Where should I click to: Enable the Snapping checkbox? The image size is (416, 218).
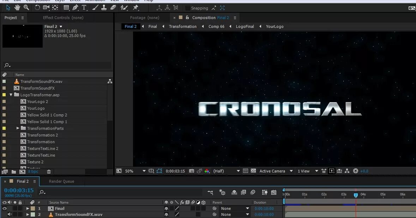click(188, 8)
